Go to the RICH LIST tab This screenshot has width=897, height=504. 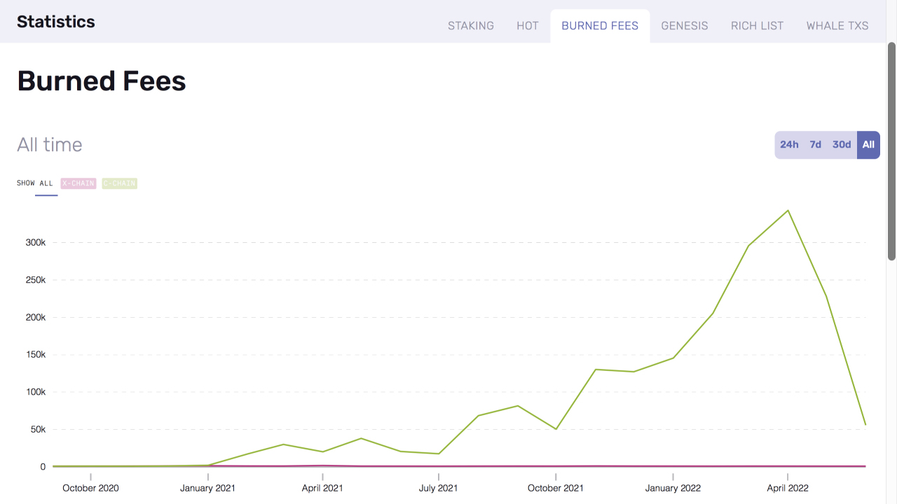pos(757,26)
